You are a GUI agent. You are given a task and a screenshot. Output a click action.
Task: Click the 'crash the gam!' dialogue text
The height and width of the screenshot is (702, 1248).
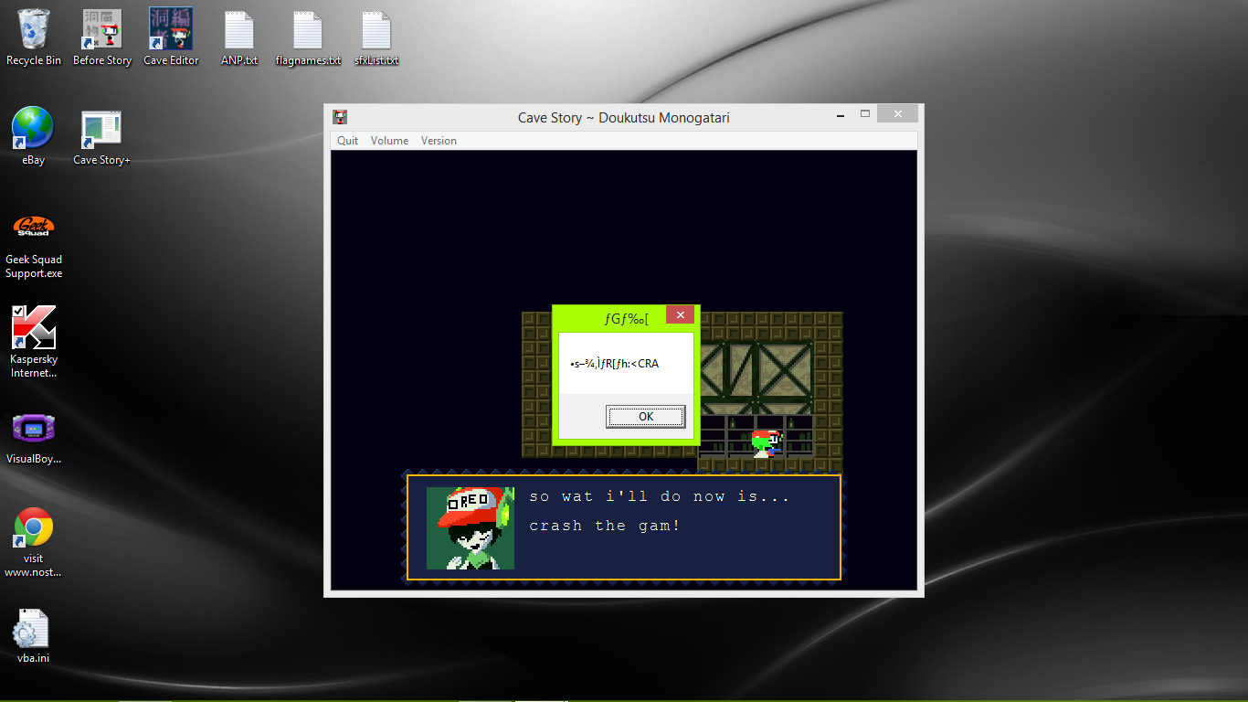[605, 526]
